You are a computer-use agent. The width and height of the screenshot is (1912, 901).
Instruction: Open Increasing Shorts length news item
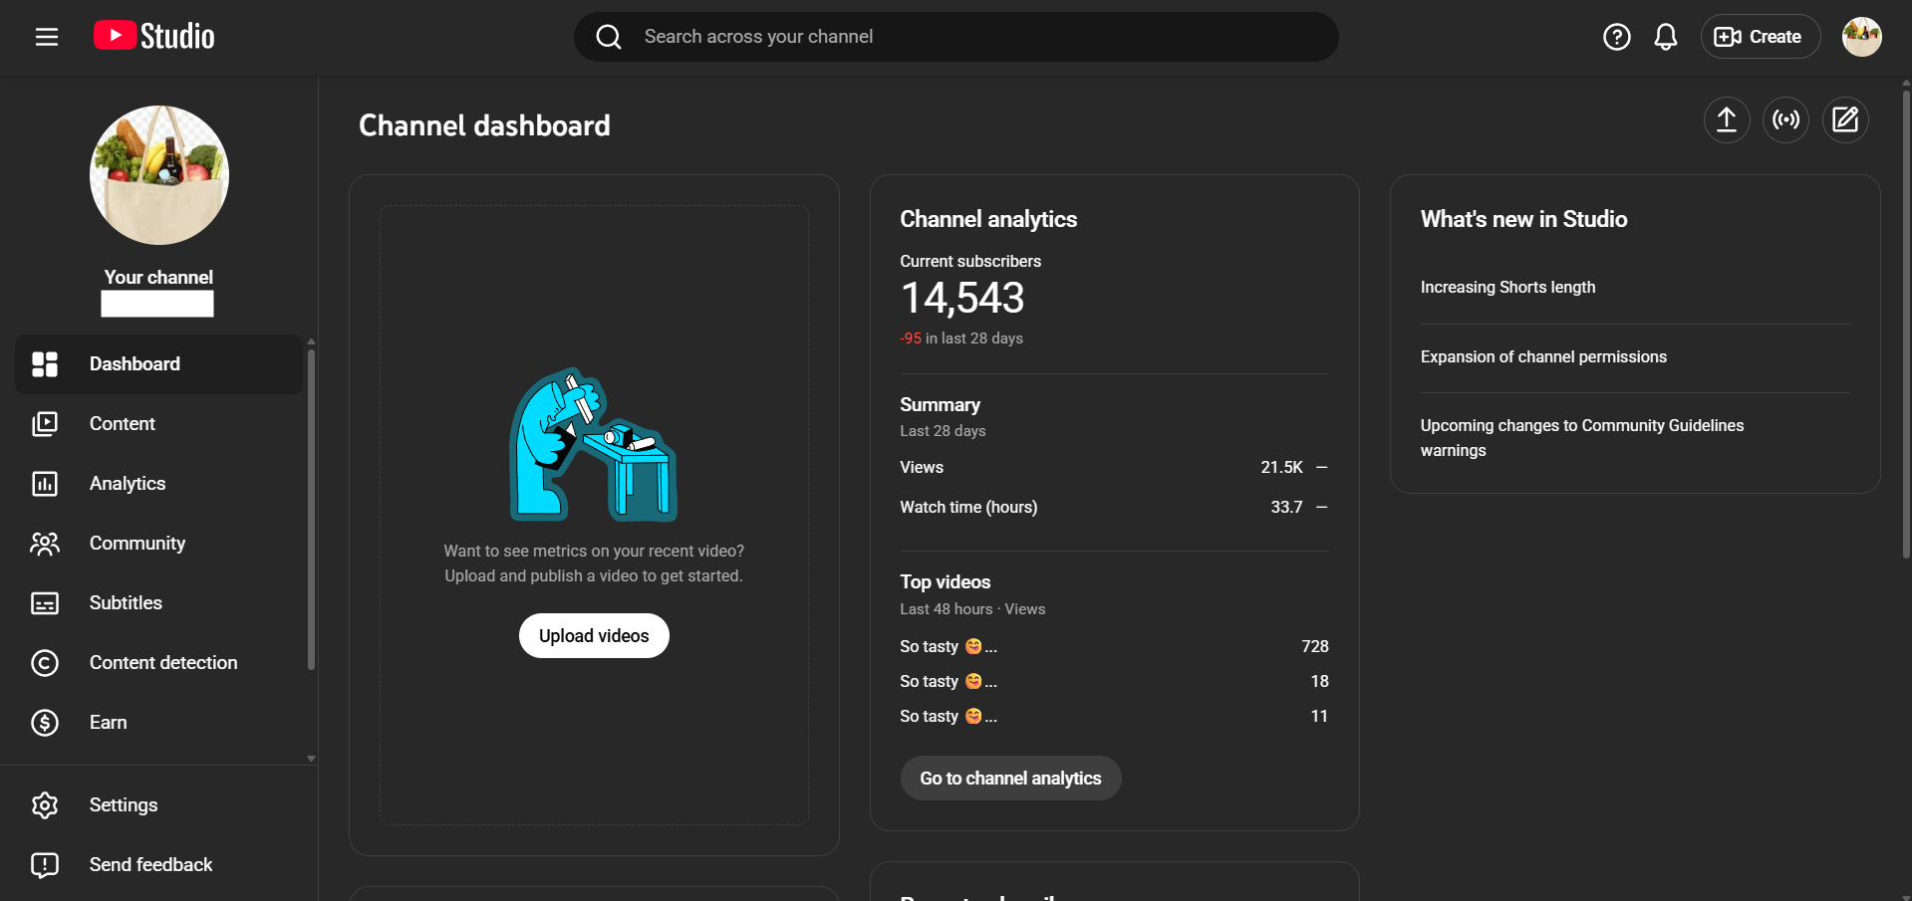(x=1507, y=288)
